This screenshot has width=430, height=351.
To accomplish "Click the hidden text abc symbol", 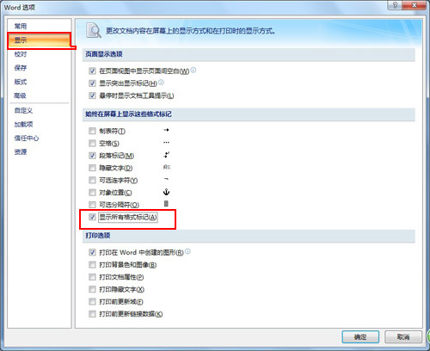I will tap(167, 167).
